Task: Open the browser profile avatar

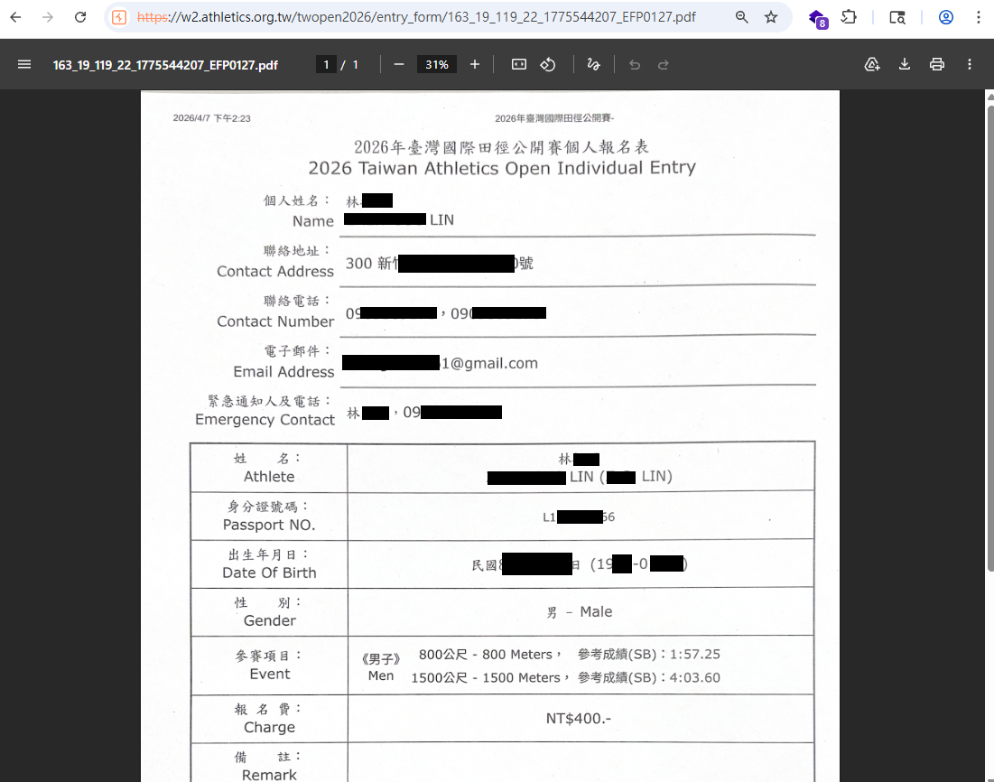Action: (946, 17)
